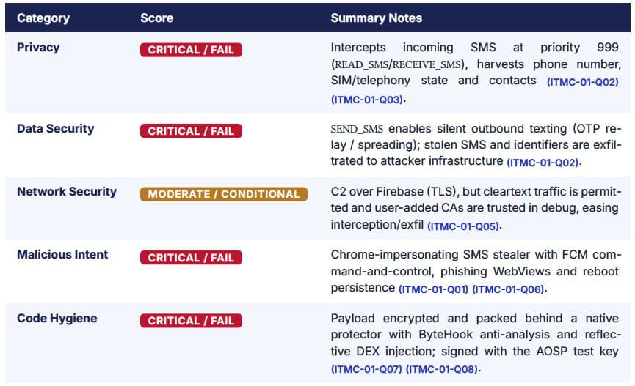
Task: Open the ITMC-01-Q05 reference link
Action: [463, 226]
